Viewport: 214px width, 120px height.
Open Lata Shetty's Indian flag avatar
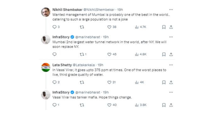pyautogui.click(x=46, y=67)
